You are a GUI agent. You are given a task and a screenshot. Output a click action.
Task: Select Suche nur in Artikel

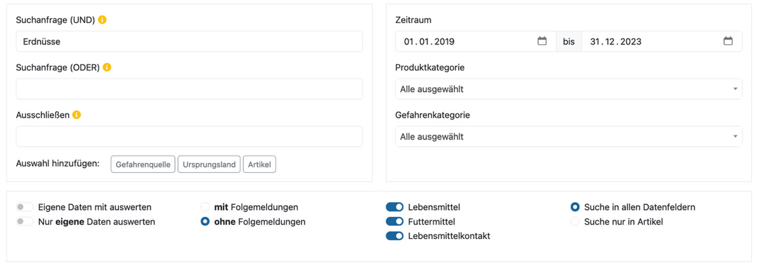pos(575,222)
